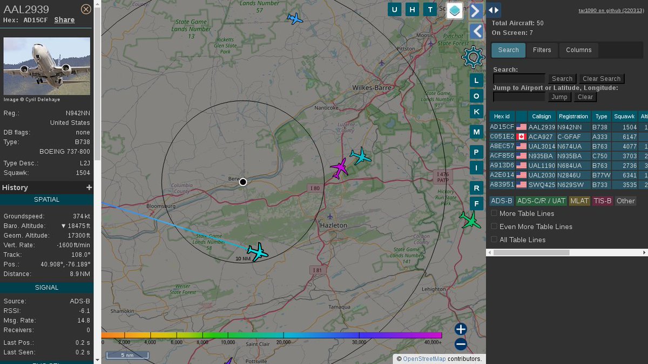The height and width of the screenshot is (364, 648).
Task: Click the altitude color scale legend
Action: point(281,335)
